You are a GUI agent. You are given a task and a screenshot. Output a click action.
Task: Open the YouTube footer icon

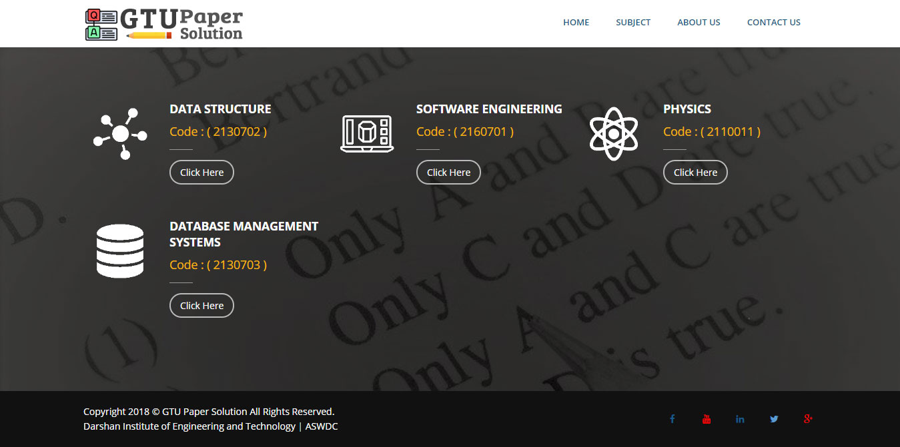point(707,419)
